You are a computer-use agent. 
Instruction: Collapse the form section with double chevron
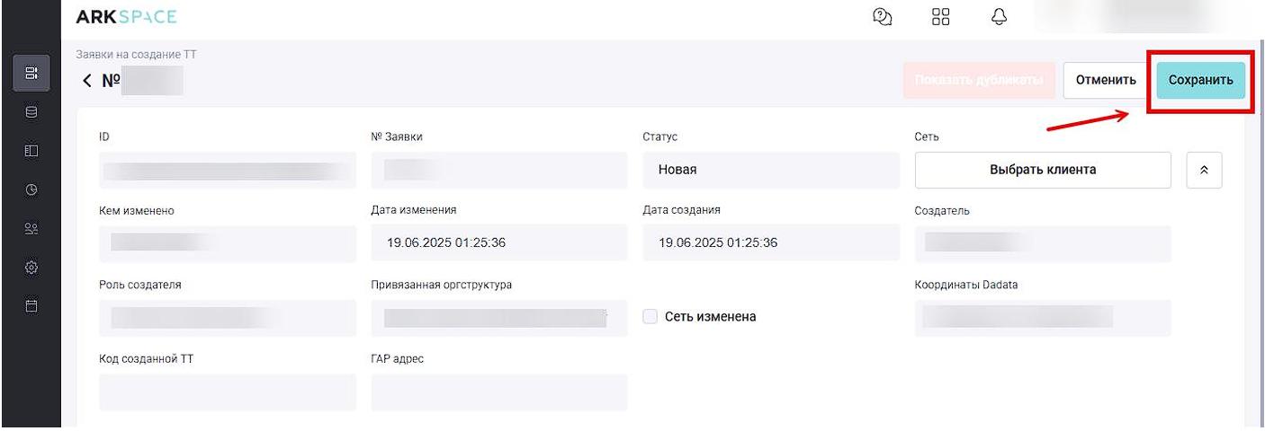(1204, 170)
